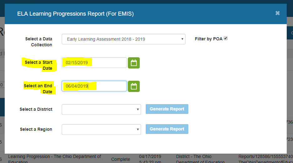Viewport: 293px width, 163px height.
Task: Click the Select a District label
Action: coord(36,109)
